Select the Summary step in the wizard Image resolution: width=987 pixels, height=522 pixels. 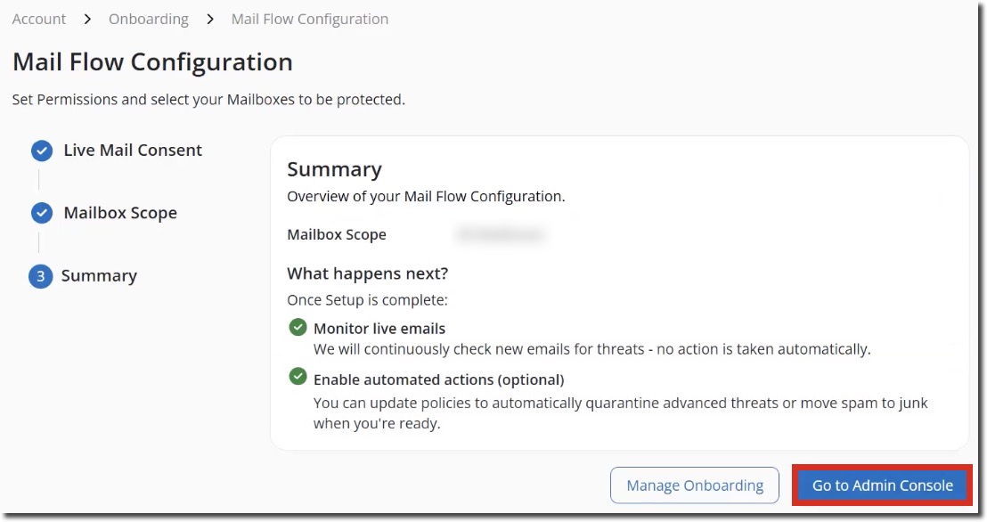tap(98, 276)
